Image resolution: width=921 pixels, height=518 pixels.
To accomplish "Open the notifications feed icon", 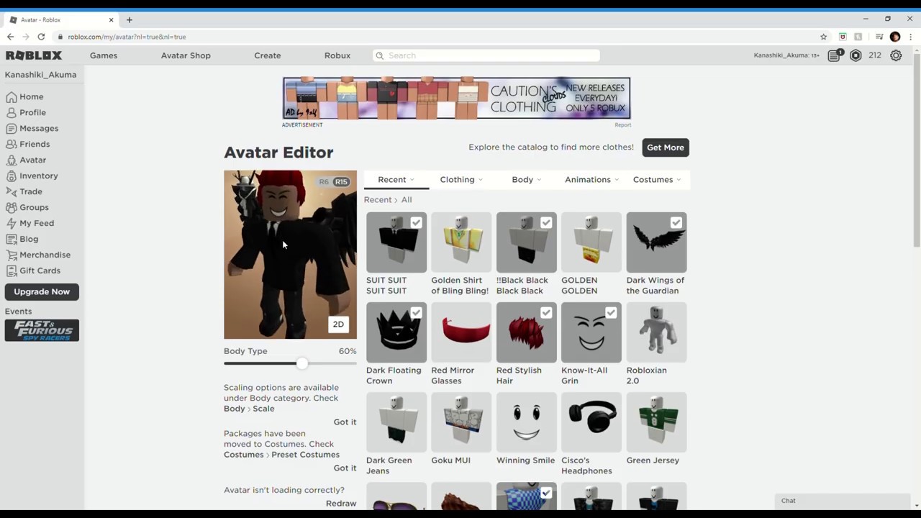I will coord(834,55).
